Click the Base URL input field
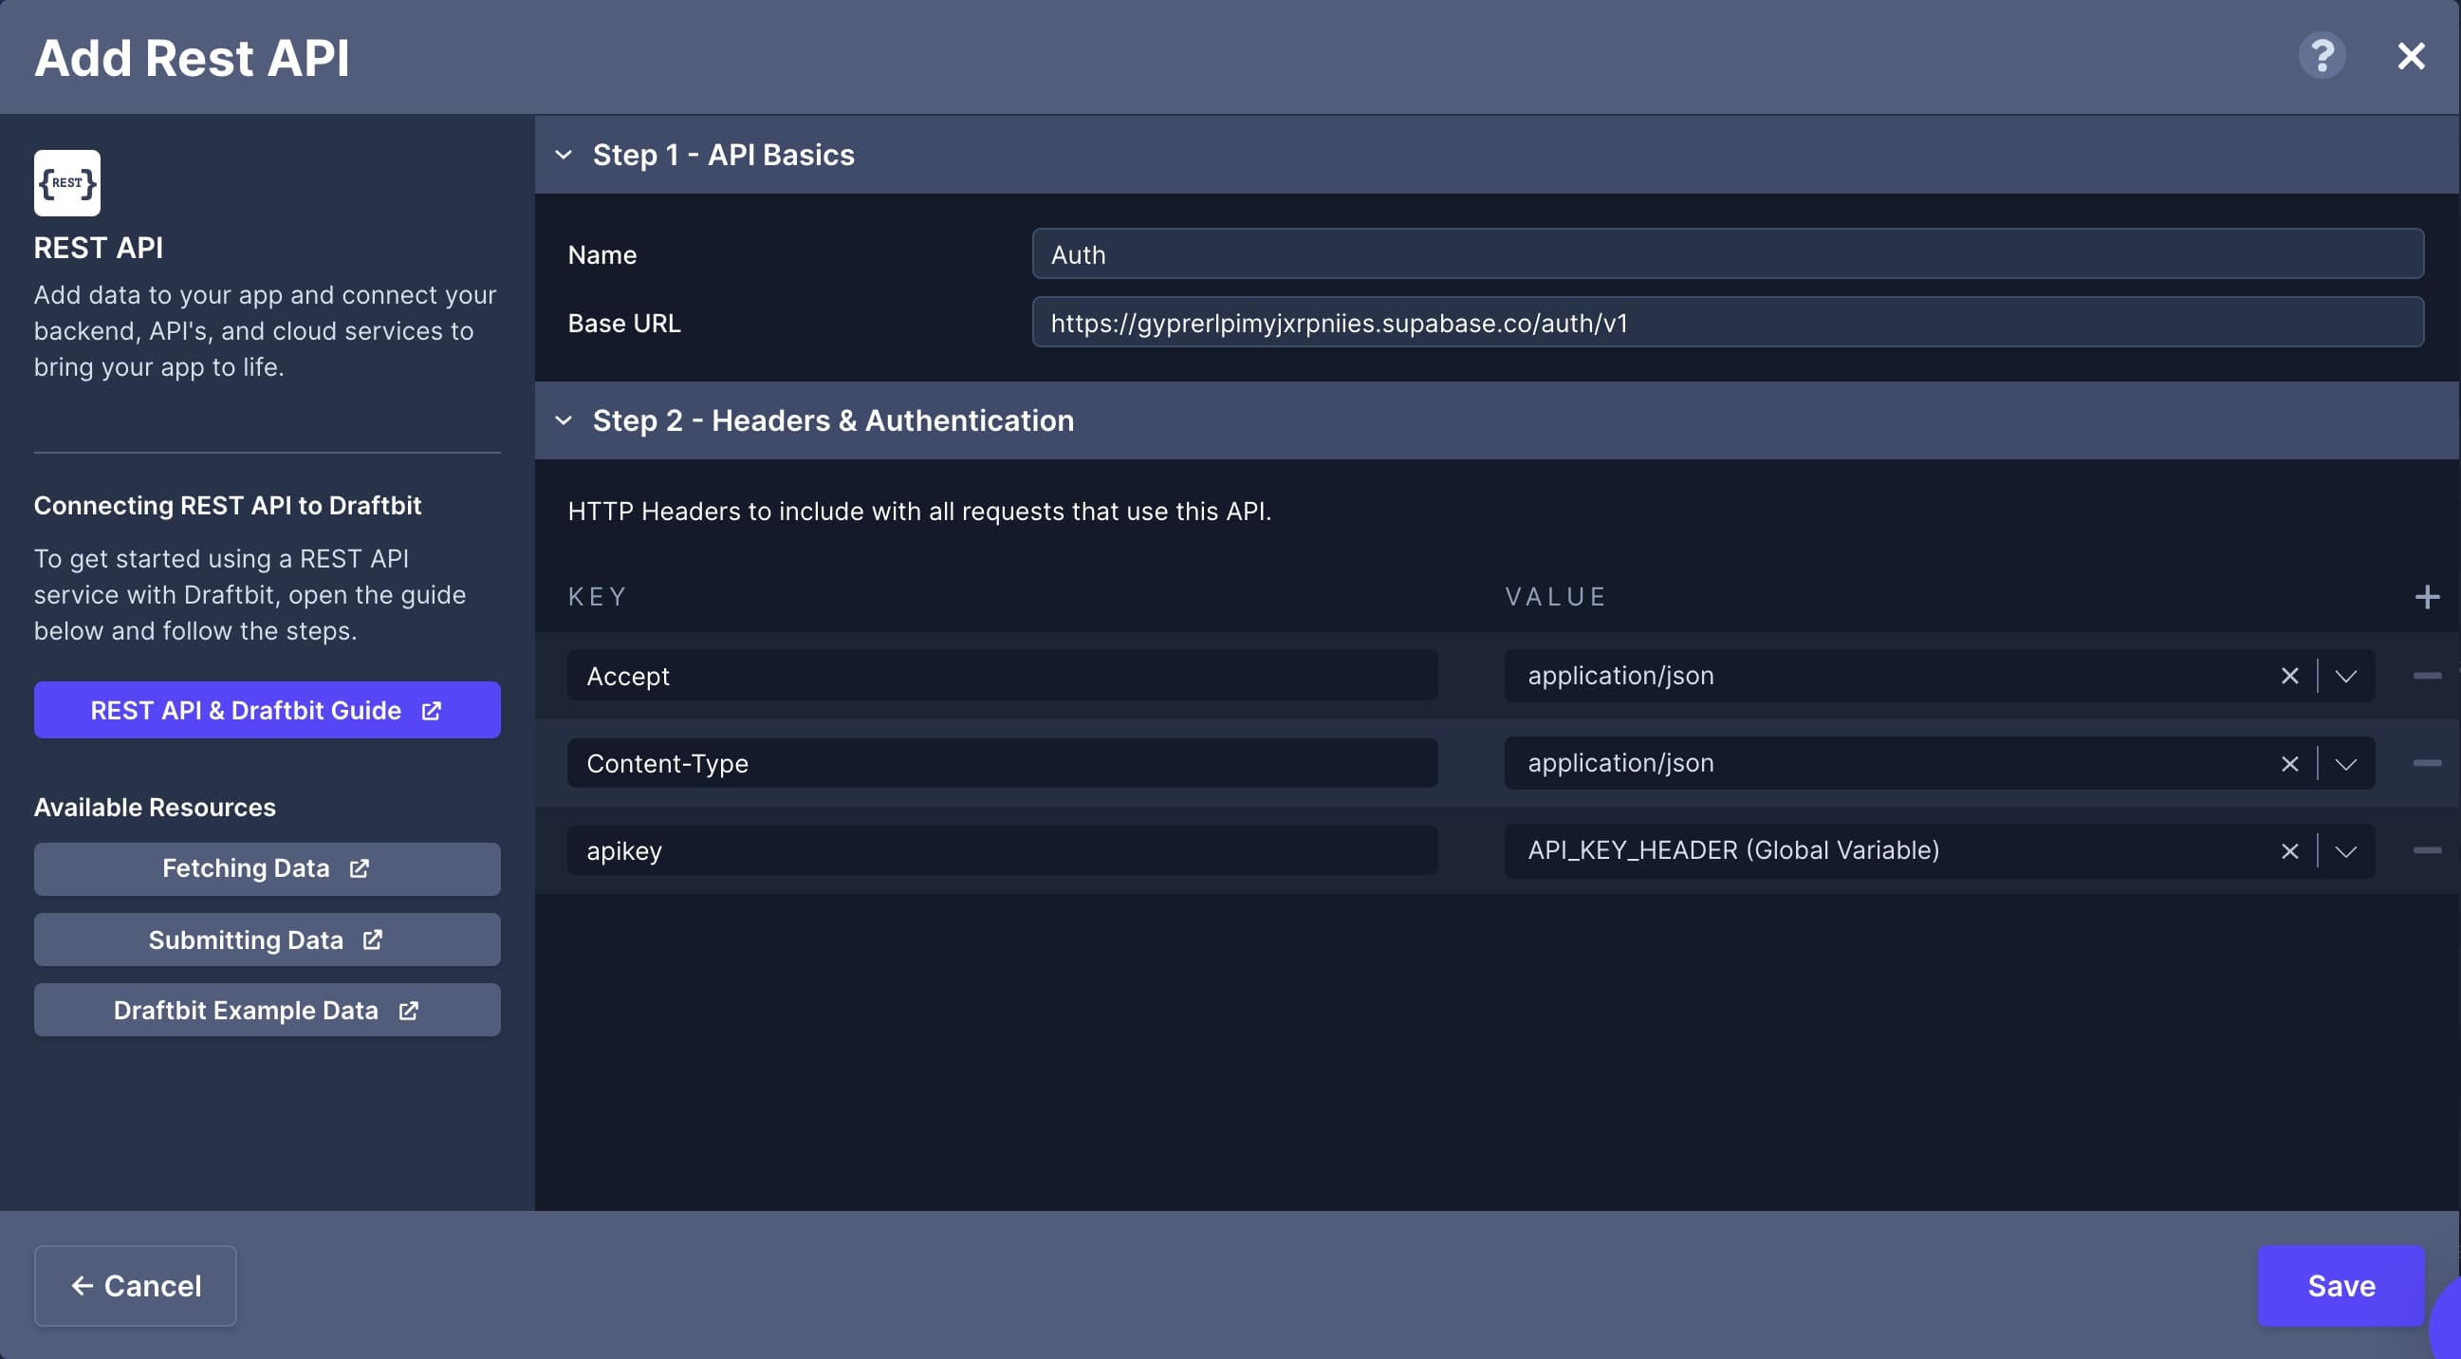The height and width of the screenshot is (1359, 2461). pos(1727,323)
